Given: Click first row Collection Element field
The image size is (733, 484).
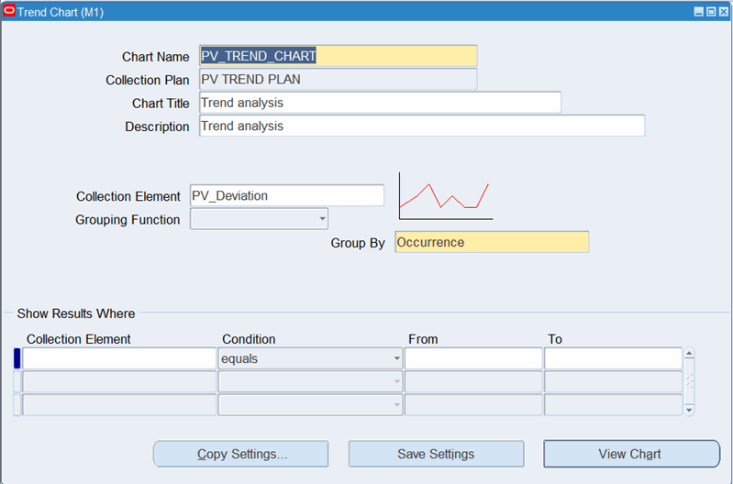Looking at the screenshot, I should (119, 358).
